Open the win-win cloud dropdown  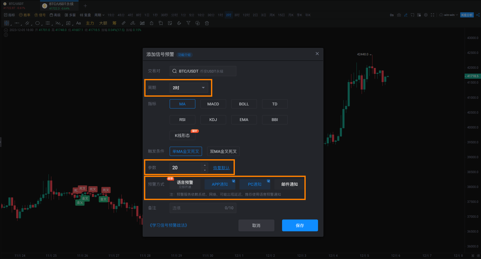(449, 15)
